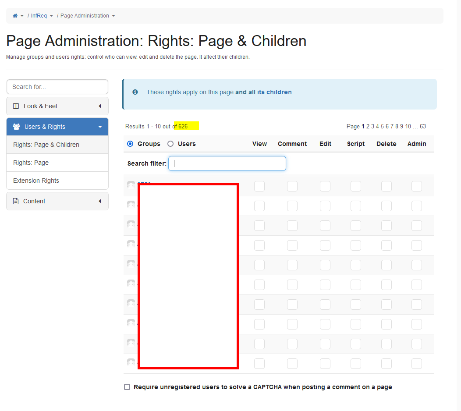
Task: Click the Search filter input field
Action: (227, 163)
